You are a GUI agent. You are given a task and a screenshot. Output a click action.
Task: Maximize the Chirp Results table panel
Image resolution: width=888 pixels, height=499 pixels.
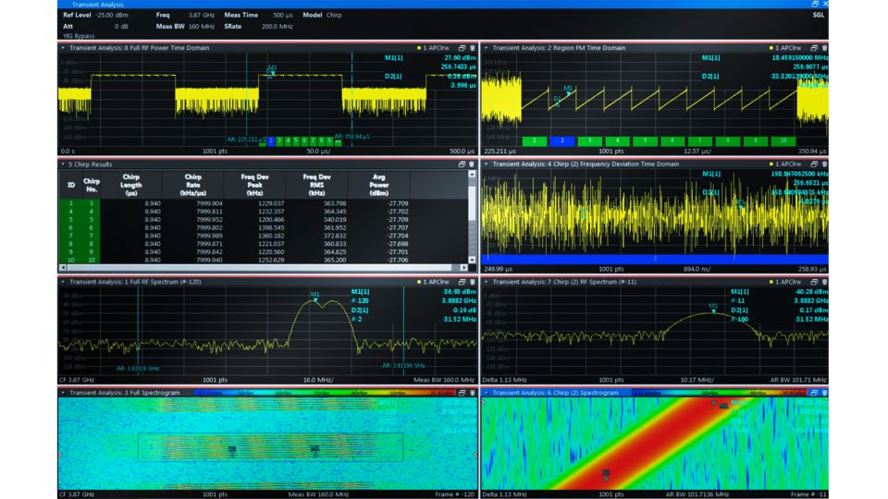tap(462, 164)
